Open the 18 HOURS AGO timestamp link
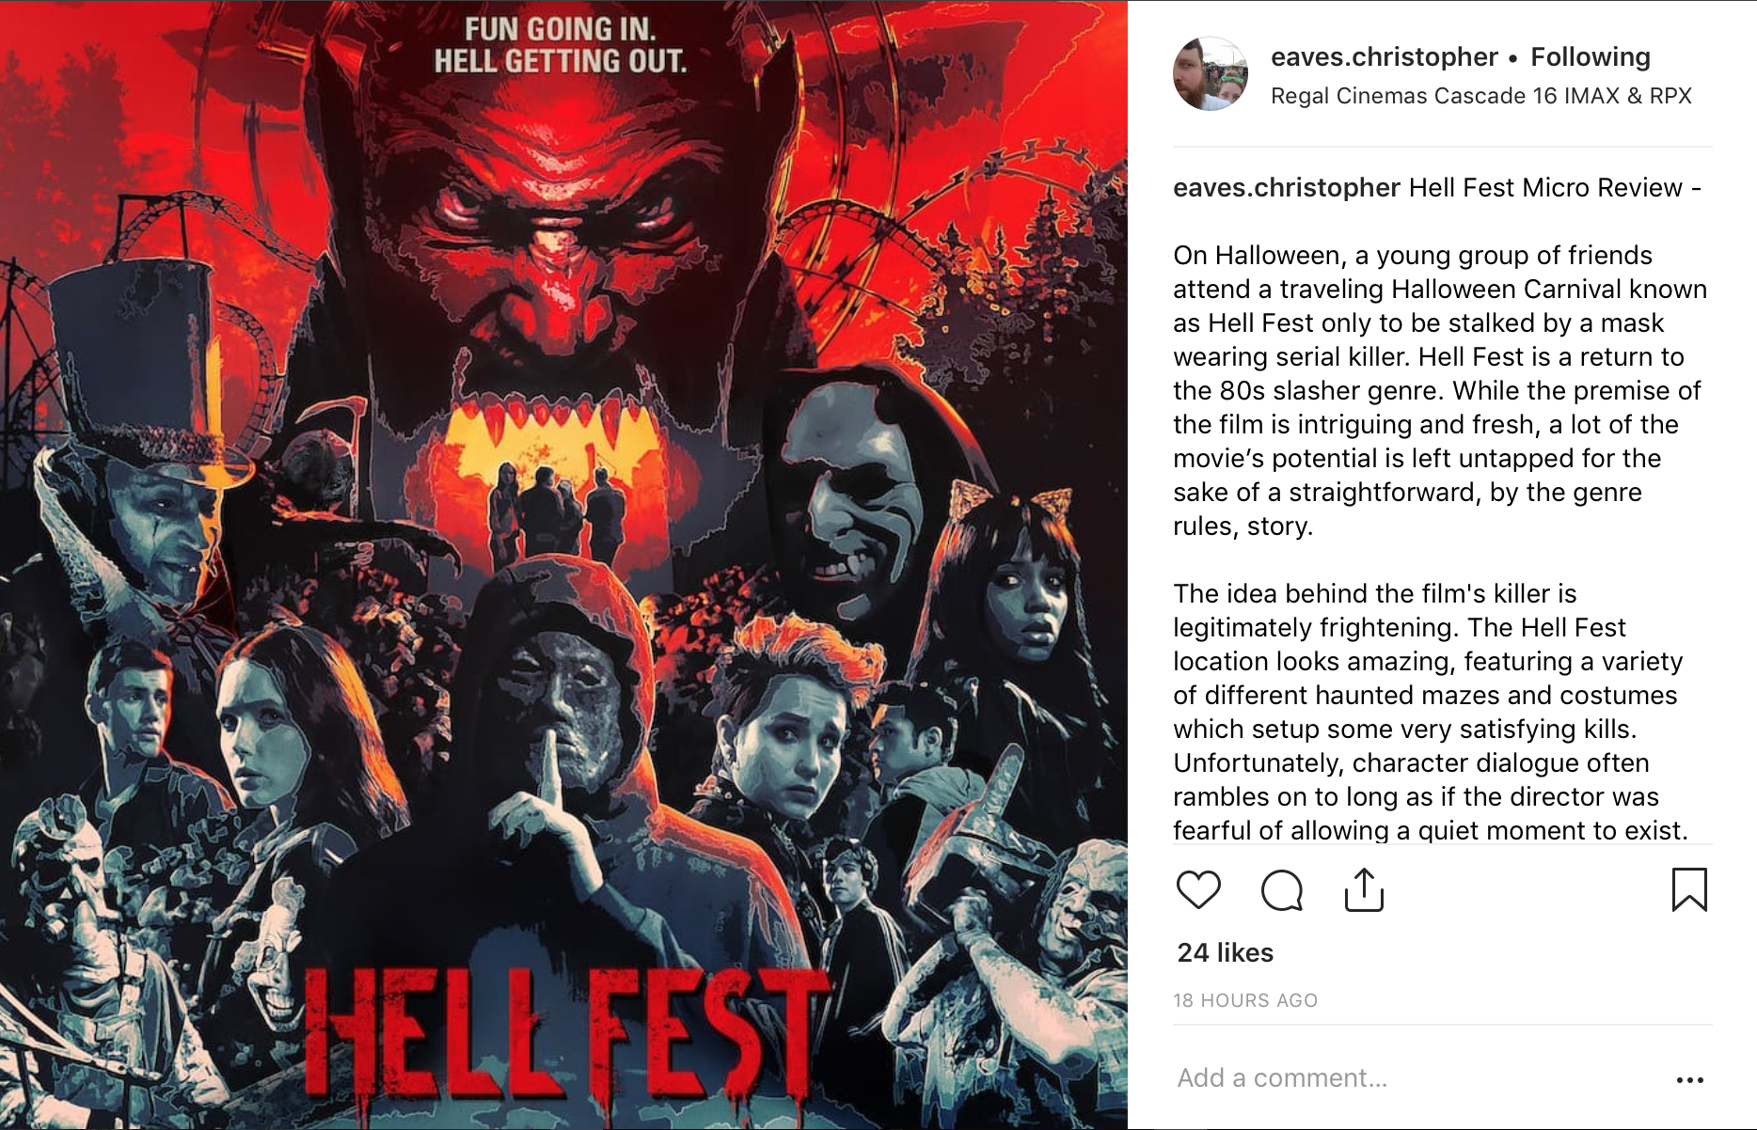The height and width of the screenshot is (1130, 1757). 1244,1000
